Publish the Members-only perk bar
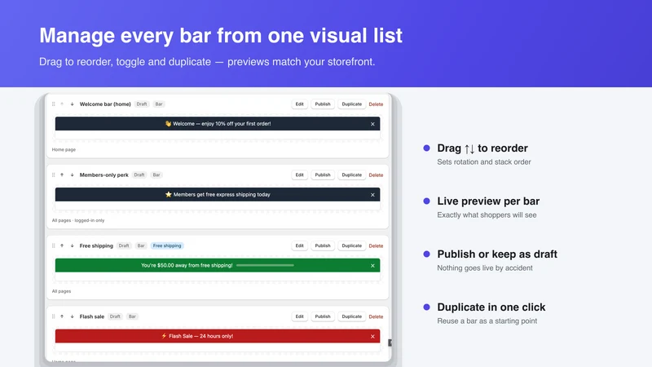 tap(323, 175)
